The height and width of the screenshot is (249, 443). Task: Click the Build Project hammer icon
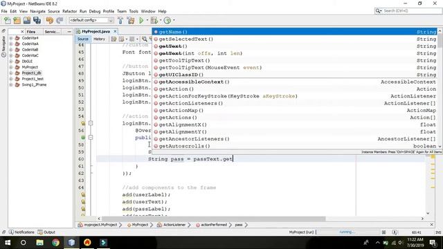coord(120,20)
